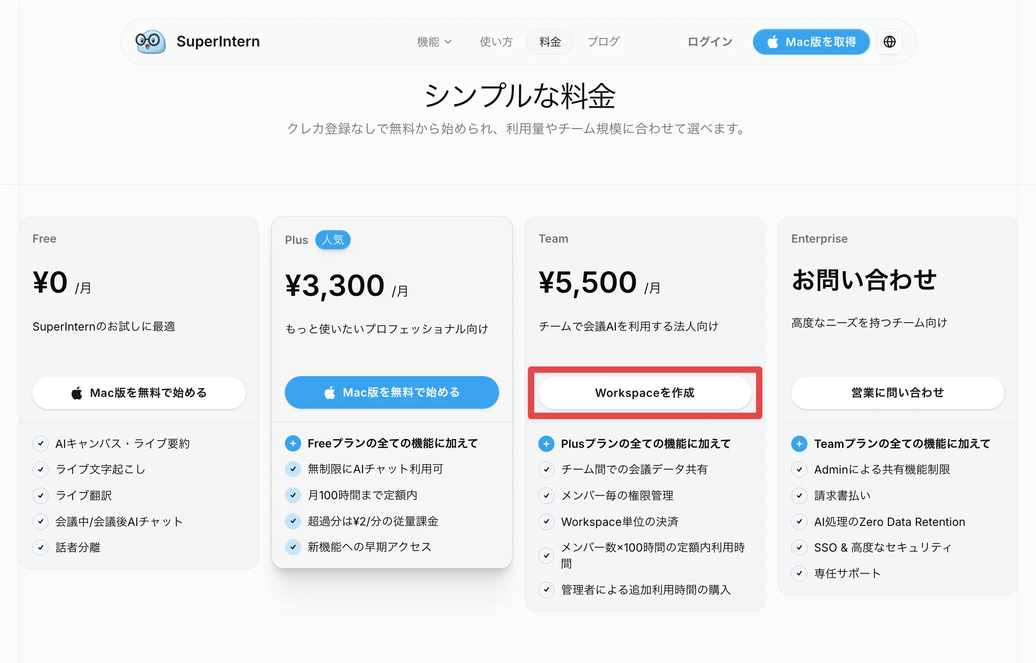This screenshot has width=1036, height=663.
Task: Click the メンバー数×100時間の定額内利用時間 text
Action: click(653, 556)
